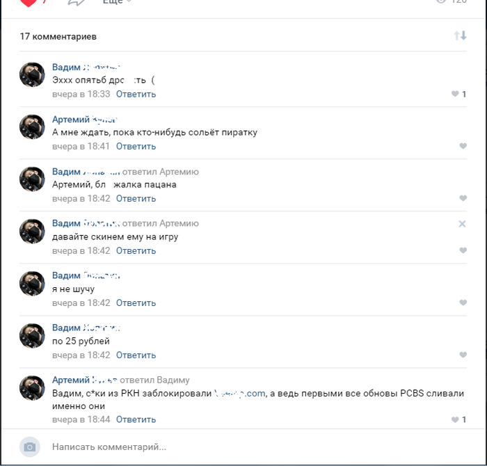
Task: Open the blurred .com link in comment
Action: (240, 394)
